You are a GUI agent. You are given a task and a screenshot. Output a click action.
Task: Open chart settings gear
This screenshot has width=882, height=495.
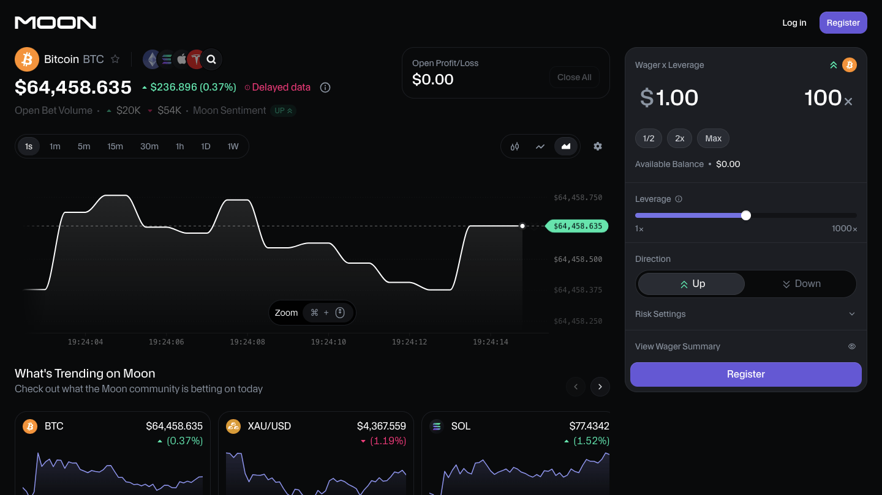[x=598, y=146]
